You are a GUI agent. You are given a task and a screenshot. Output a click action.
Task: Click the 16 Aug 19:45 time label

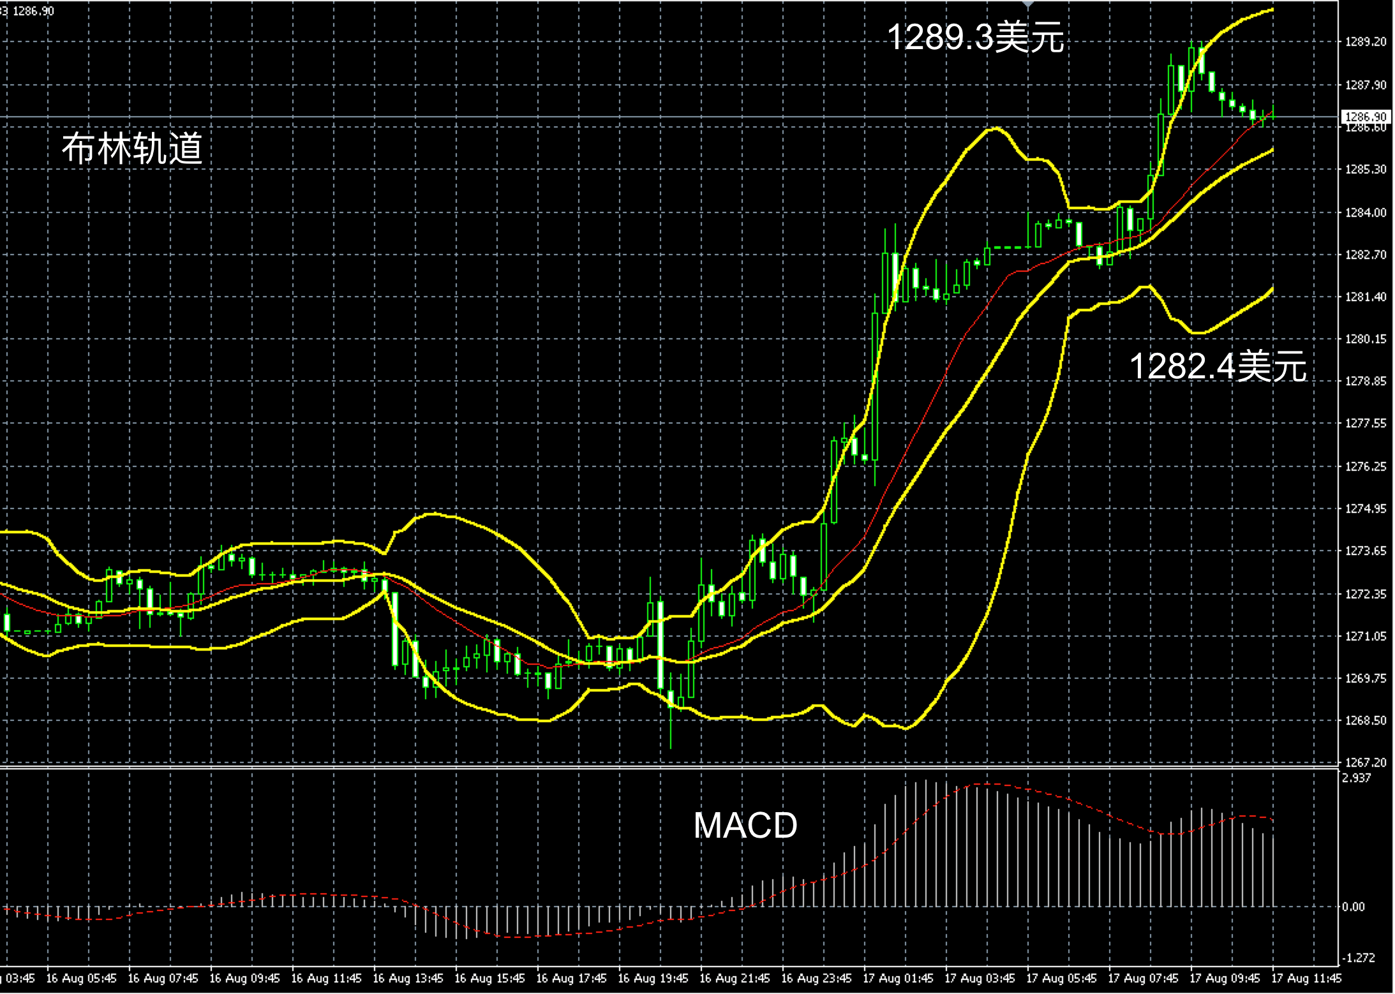click(x=652, y=978)
